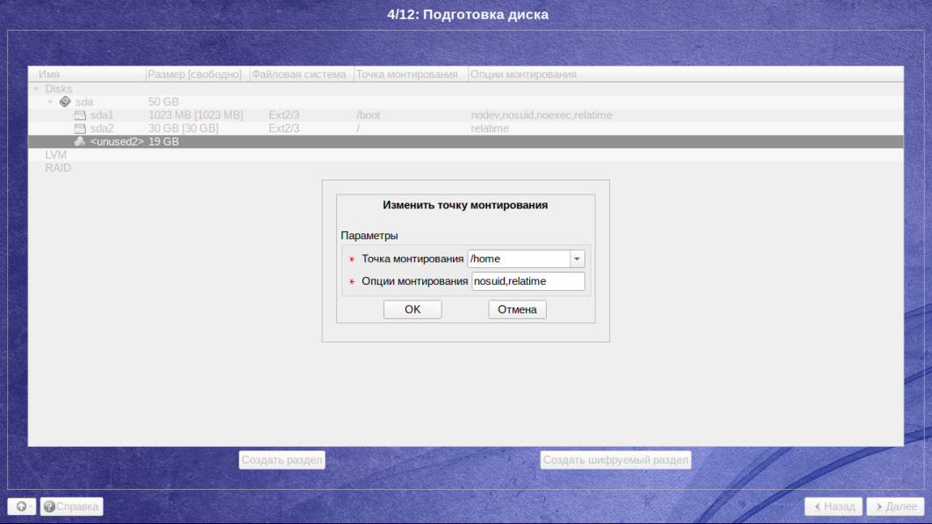
Task: Click the /boot mount point cell
Action: tap(369, 115)
